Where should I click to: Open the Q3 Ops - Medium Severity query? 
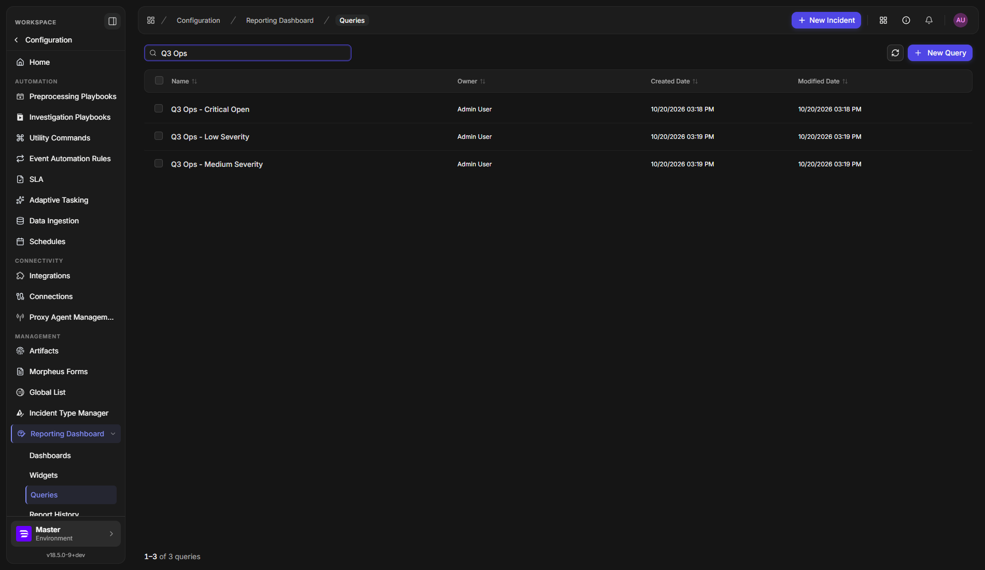(217, 164)
